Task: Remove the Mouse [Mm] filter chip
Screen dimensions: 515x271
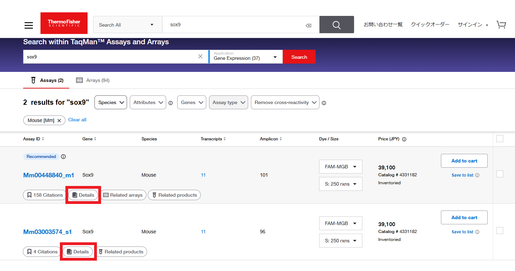Action: 59,120
